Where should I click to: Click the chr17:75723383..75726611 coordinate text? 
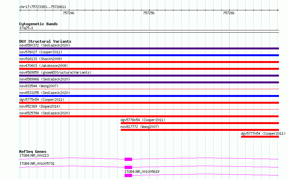tap(43, 7)
